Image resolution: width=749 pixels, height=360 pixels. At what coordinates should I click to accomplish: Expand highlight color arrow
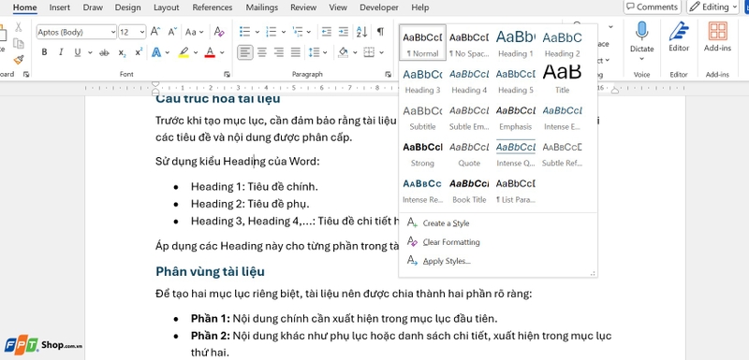click(196, 52)
